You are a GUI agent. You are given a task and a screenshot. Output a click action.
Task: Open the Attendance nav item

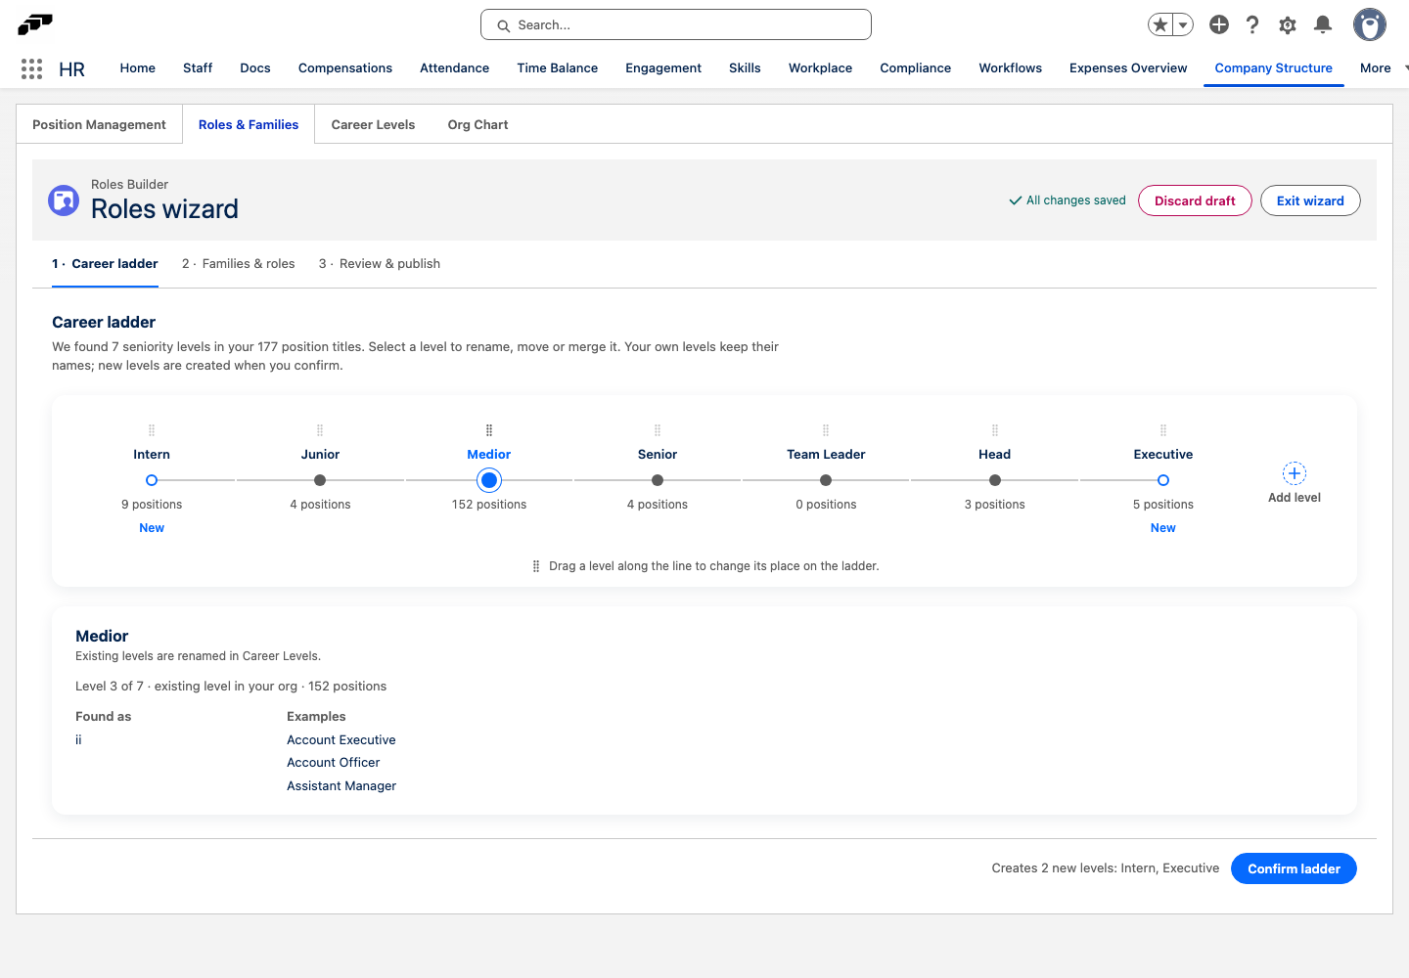tap(454, 68)
